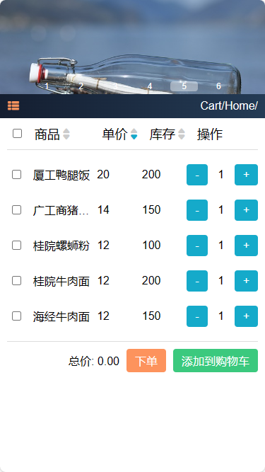Decrease quantity for 广工商猪 item
The height and width of the screenshot is (472, 265).
point(197,210)
